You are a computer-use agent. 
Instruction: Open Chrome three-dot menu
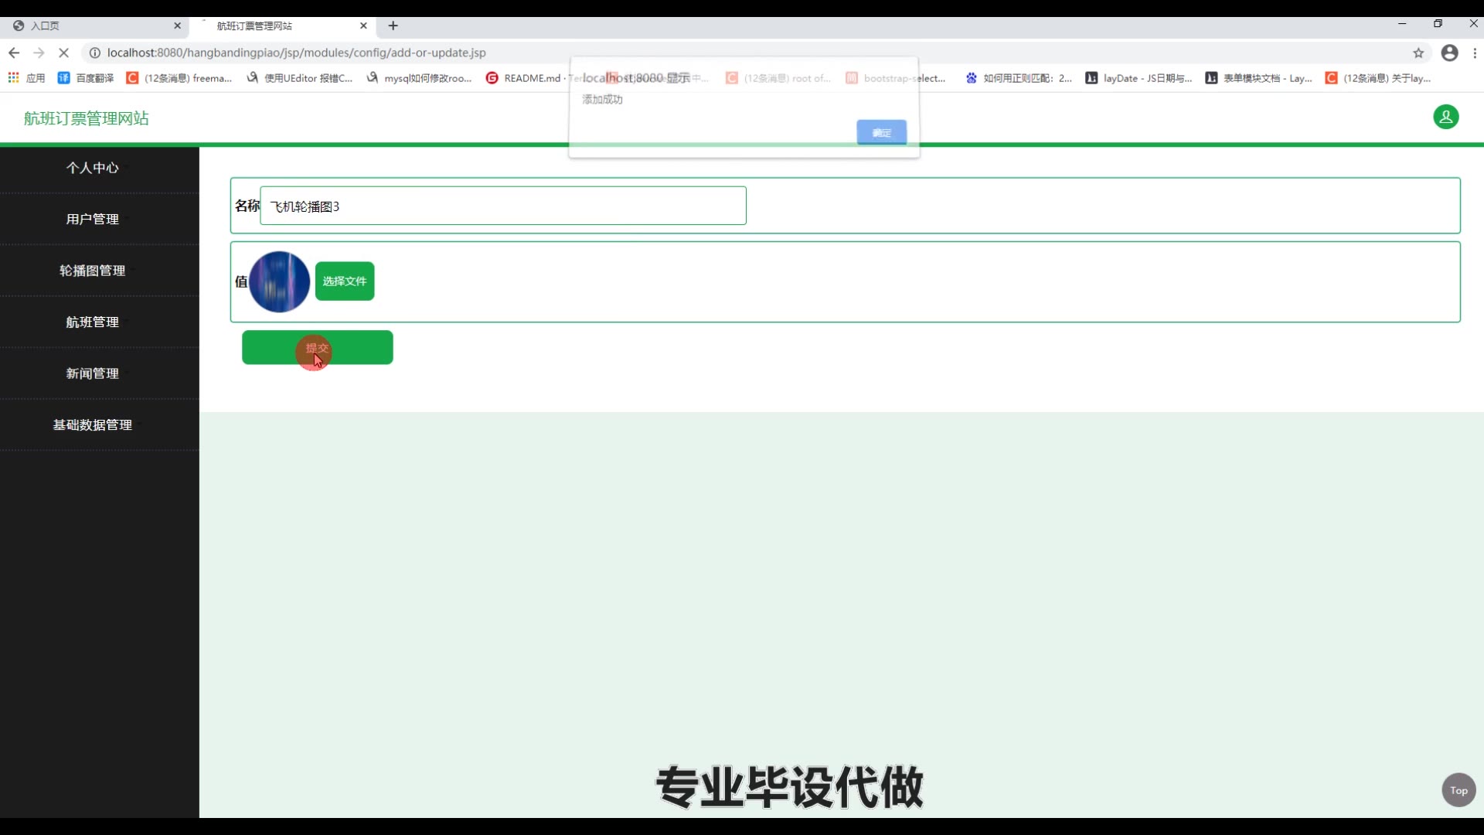tap(1475, 53)
